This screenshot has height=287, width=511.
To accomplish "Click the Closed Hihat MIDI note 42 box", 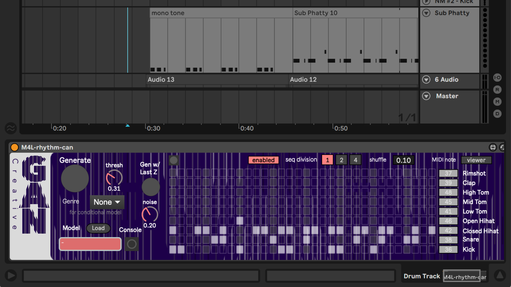I will 448,231.
